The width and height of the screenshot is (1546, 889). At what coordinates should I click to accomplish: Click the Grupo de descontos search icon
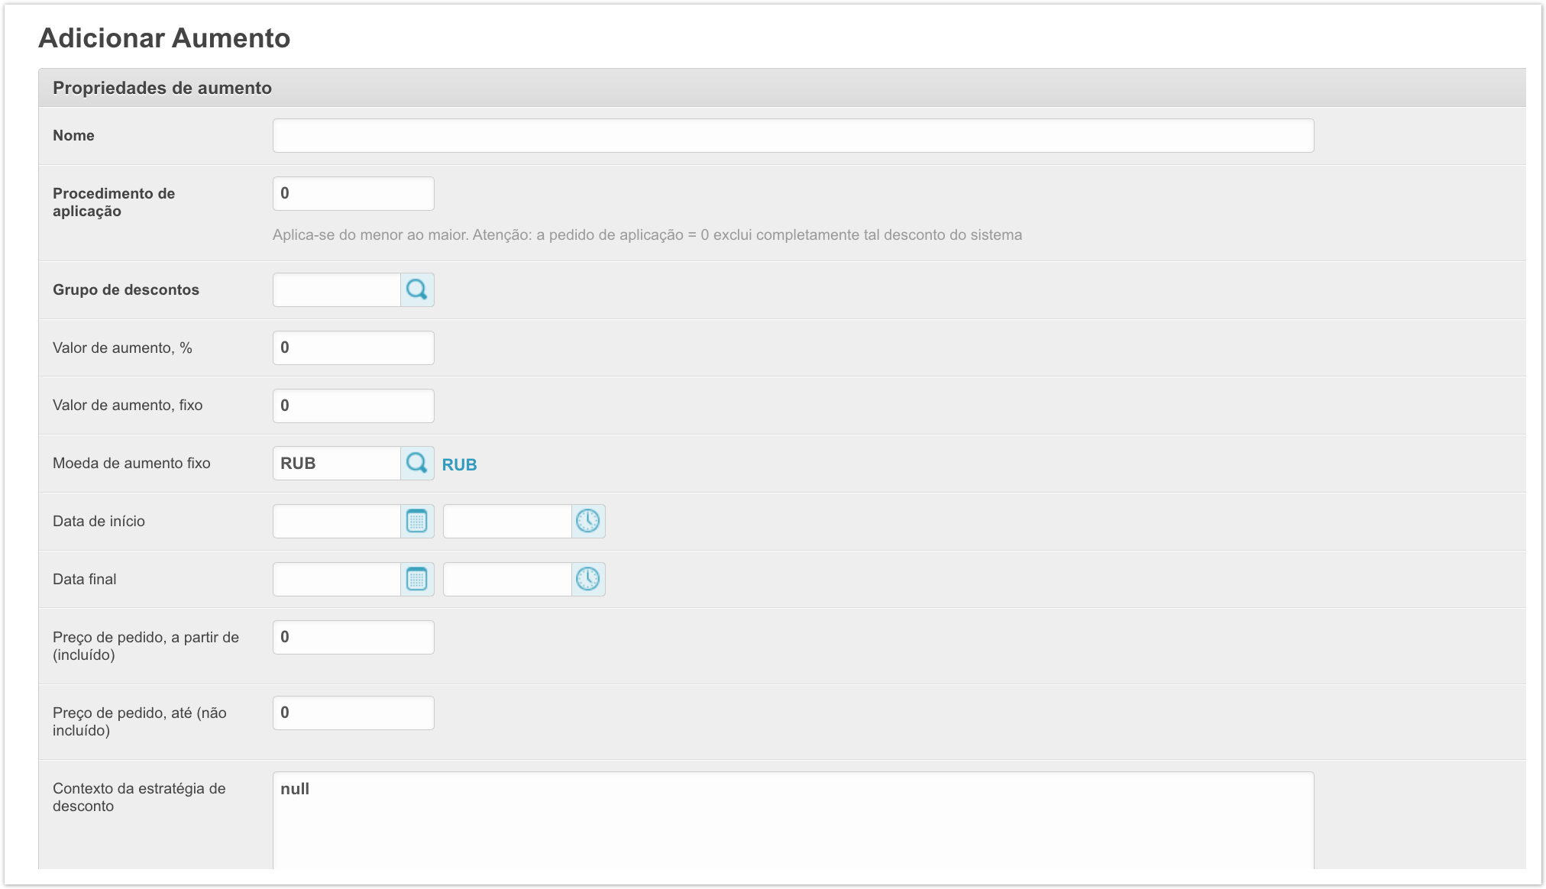pos(417,290)
